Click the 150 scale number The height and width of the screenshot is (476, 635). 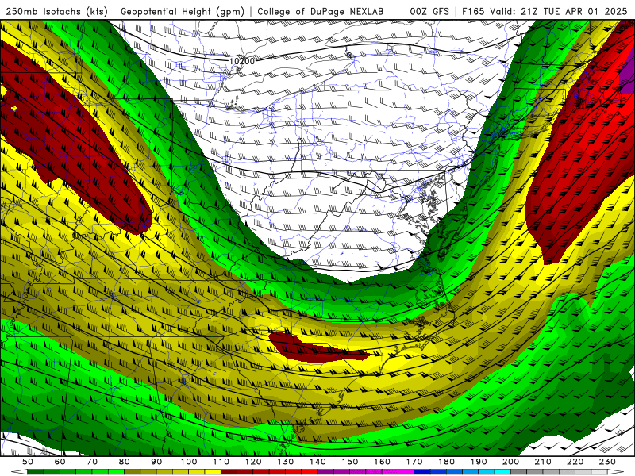pos(350,462)
